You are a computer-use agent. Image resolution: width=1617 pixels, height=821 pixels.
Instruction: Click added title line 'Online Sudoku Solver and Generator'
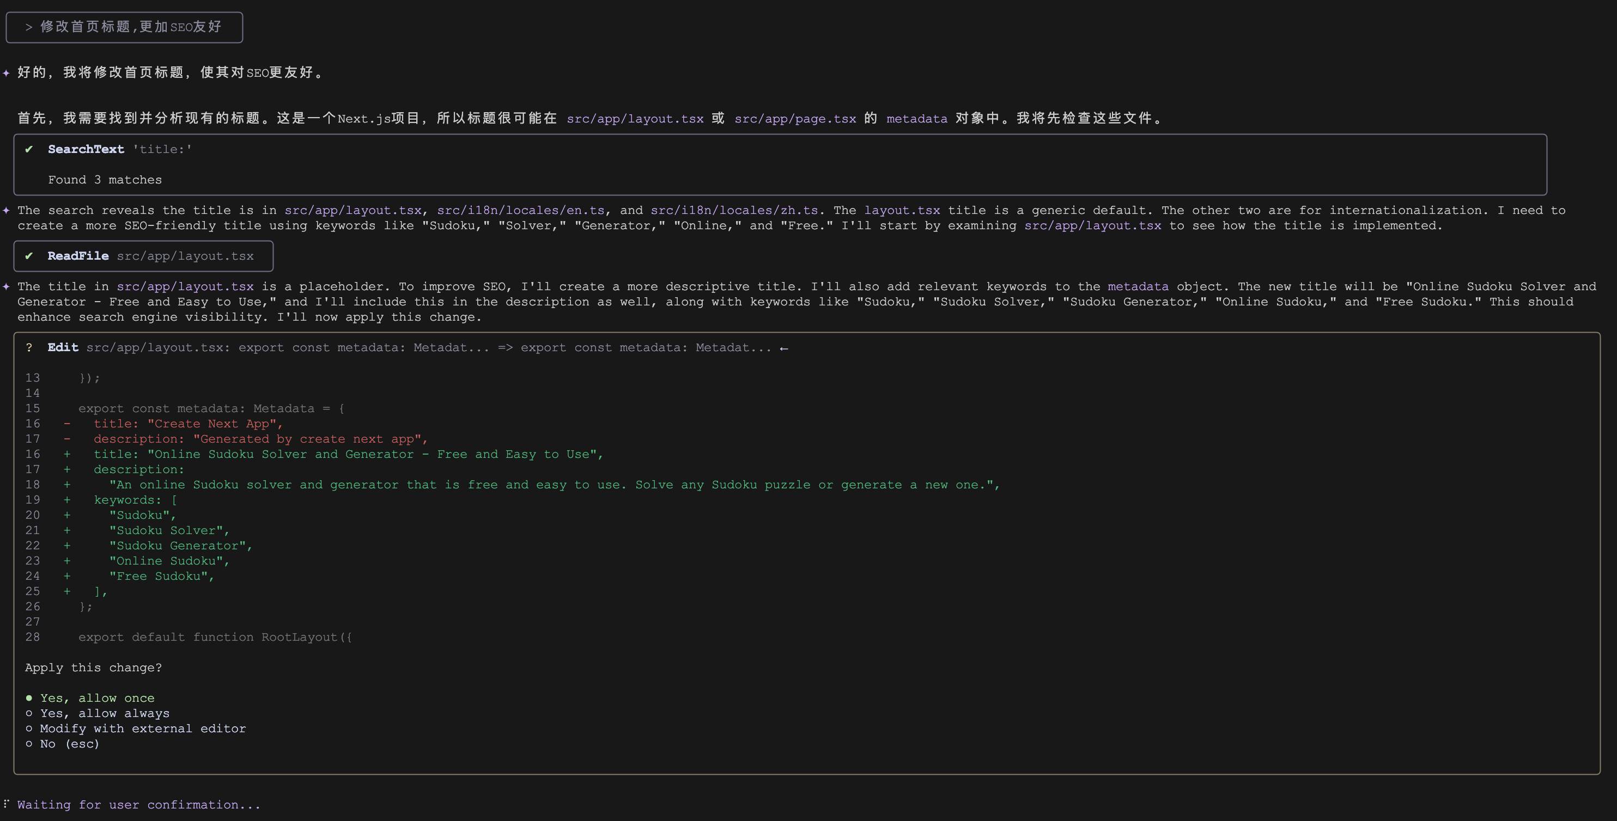[x=348, y=454]
